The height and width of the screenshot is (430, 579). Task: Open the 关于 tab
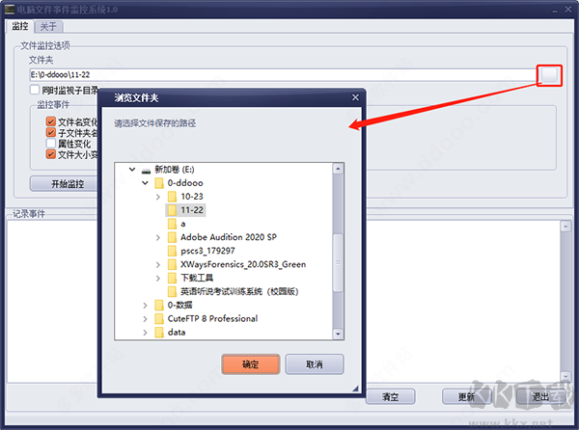point(48,27)
